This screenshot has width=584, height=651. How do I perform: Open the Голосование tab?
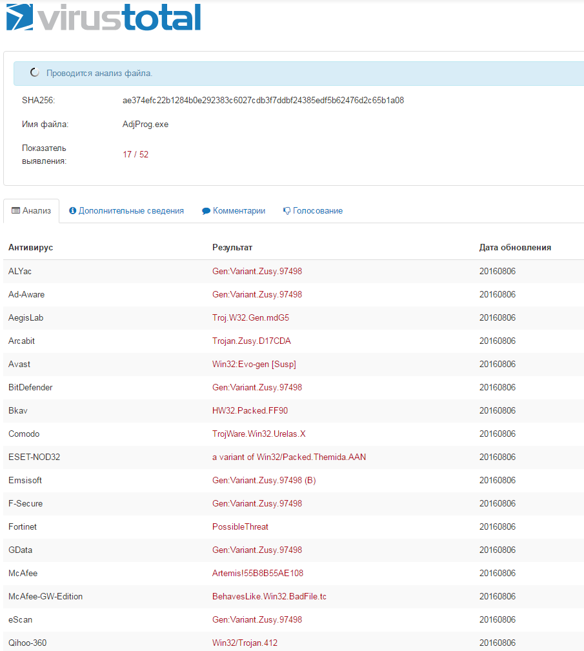(313, 211)
